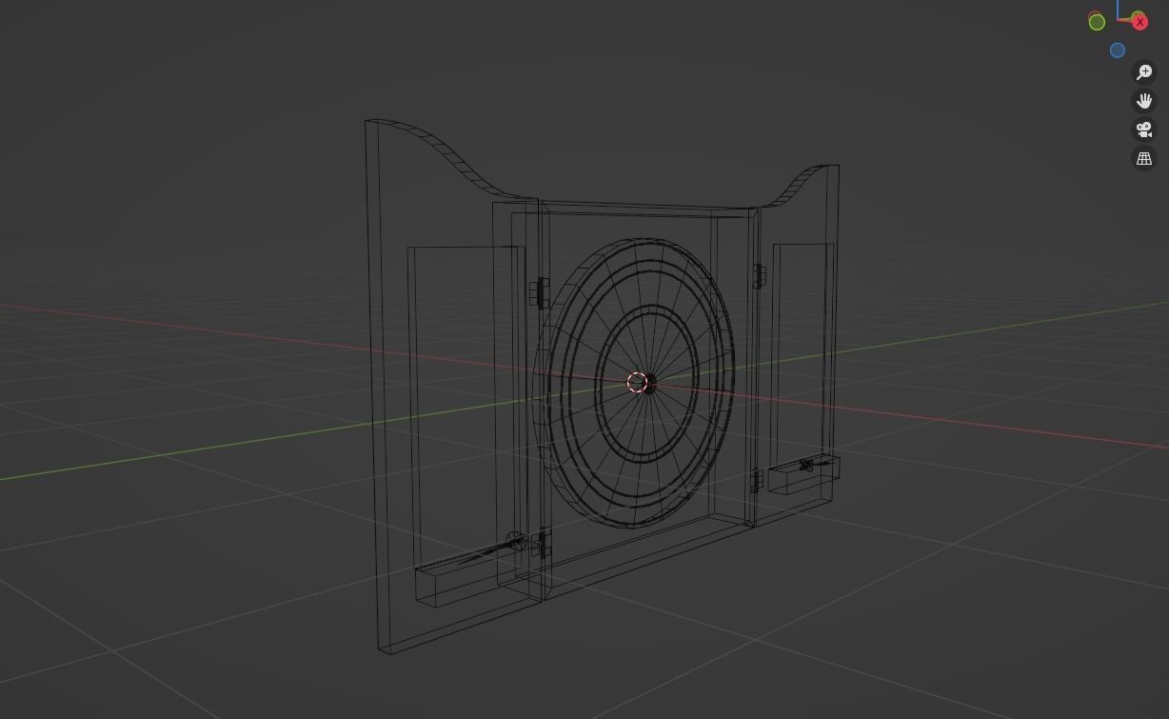This screenshot has height=719, width=1169.
Task: Toggle camera view with the camera icon
Action: click(x=1144, y=130)
